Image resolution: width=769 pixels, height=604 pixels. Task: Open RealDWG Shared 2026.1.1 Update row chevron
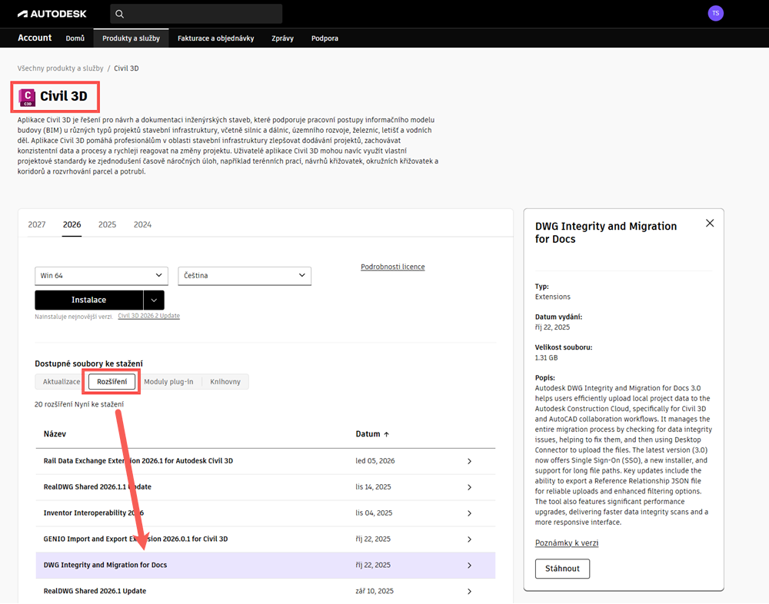pyautogui.click(x=469, y=487)
